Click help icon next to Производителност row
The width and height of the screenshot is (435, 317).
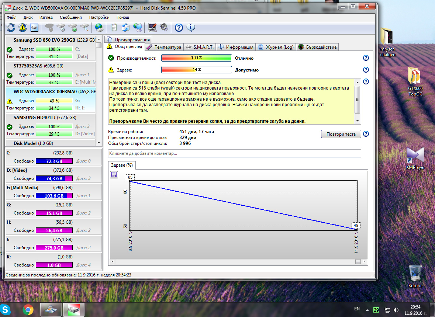[x=366, y=58]
